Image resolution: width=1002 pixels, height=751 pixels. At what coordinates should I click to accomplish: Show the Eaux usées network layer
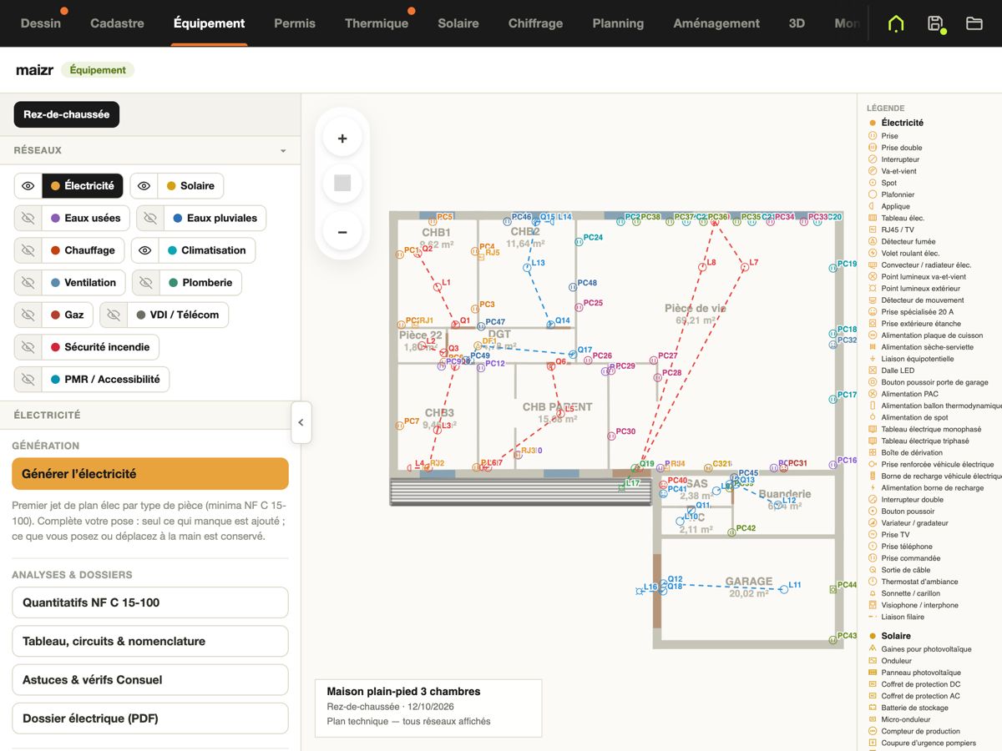click(x=28, y=219)
